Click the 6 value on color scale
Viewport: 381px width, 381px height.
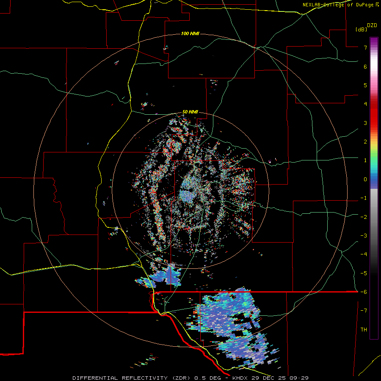pyautogui.click(x=365, y=66)
